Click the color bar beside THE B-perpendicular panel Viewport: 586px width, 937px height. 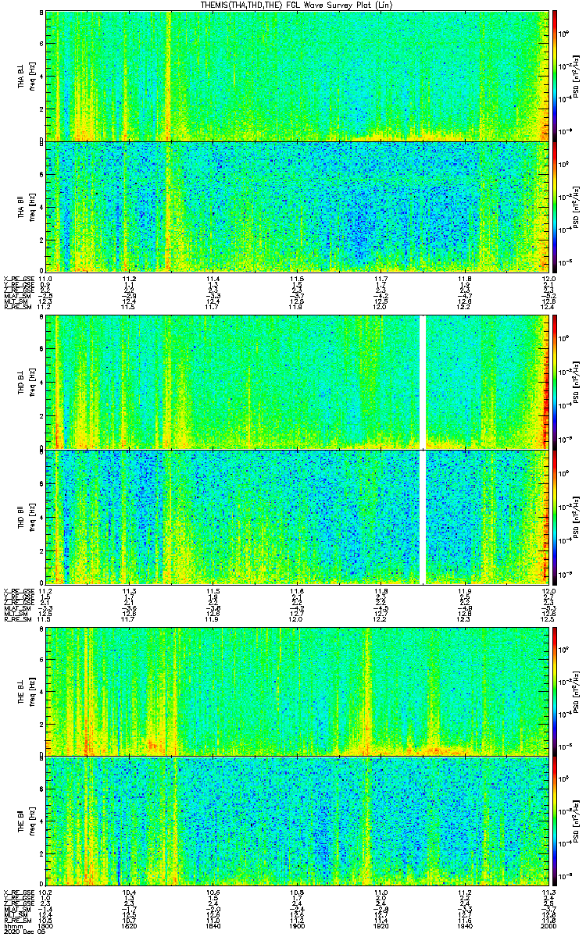click(x=555, y=691)
